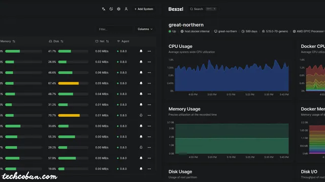Open settings via the gear icon

coord(118,9)
